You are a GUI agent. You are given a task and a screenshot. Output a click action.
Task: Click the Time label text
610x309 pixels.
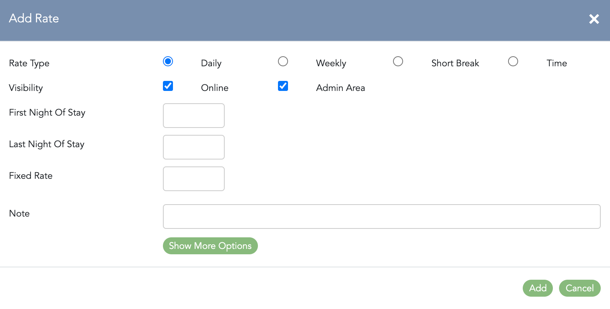point(557,63)
